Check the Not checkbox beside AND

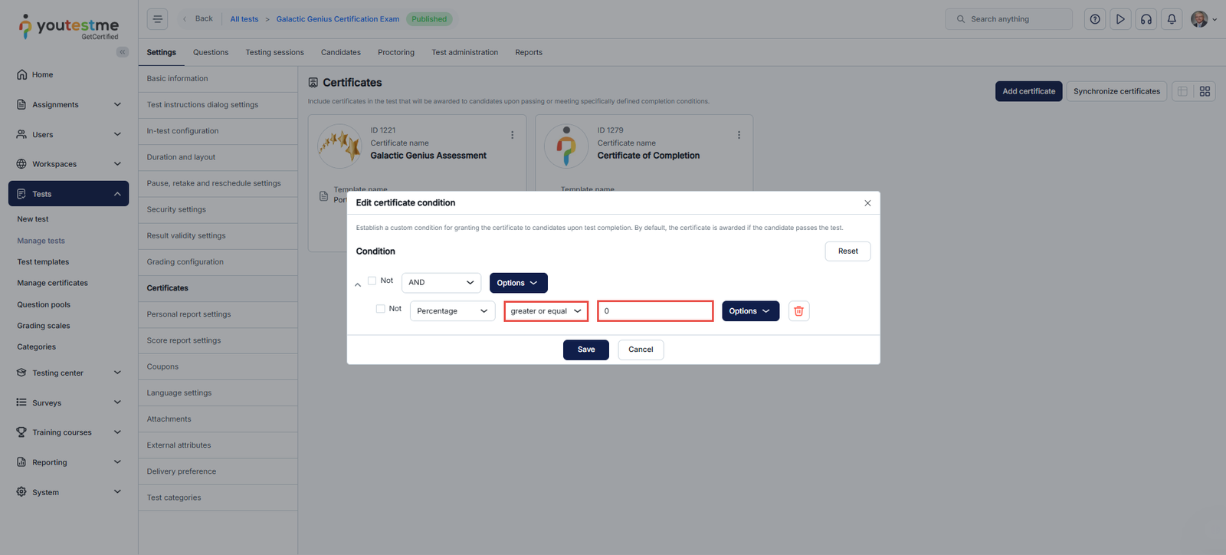[x=372, y=281]
